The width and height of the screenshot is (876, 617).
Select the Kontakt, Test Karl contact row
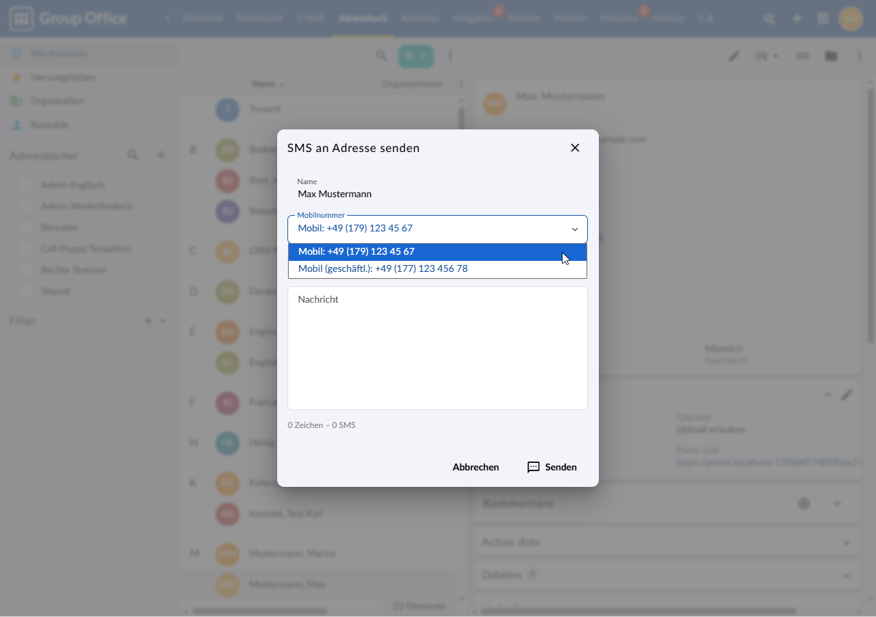click(x=319, y=514)
